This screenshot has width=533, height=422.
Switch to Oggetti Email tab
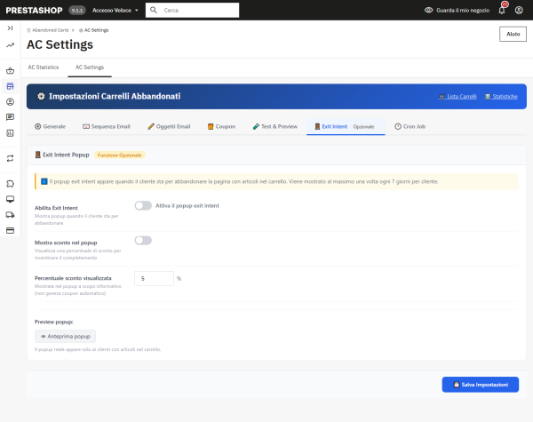click(169, 126)
